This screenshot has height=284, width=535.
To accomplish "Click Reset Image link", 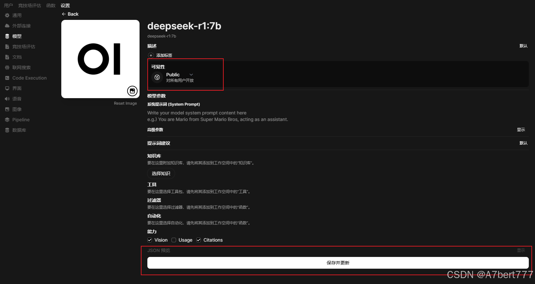I will point(126,103).
